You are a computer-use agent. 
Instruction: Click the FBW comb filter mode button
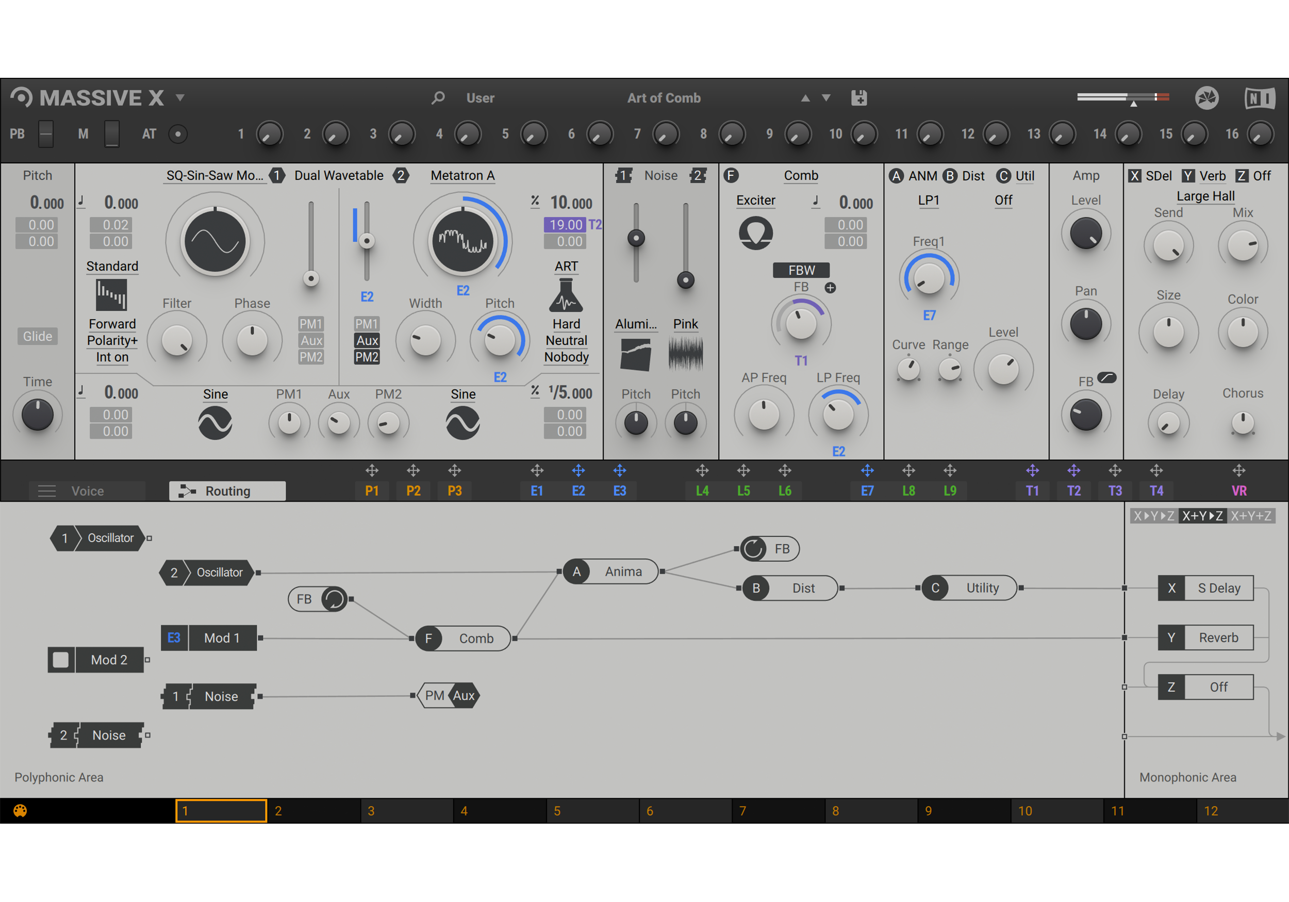[x=801, y=270]
